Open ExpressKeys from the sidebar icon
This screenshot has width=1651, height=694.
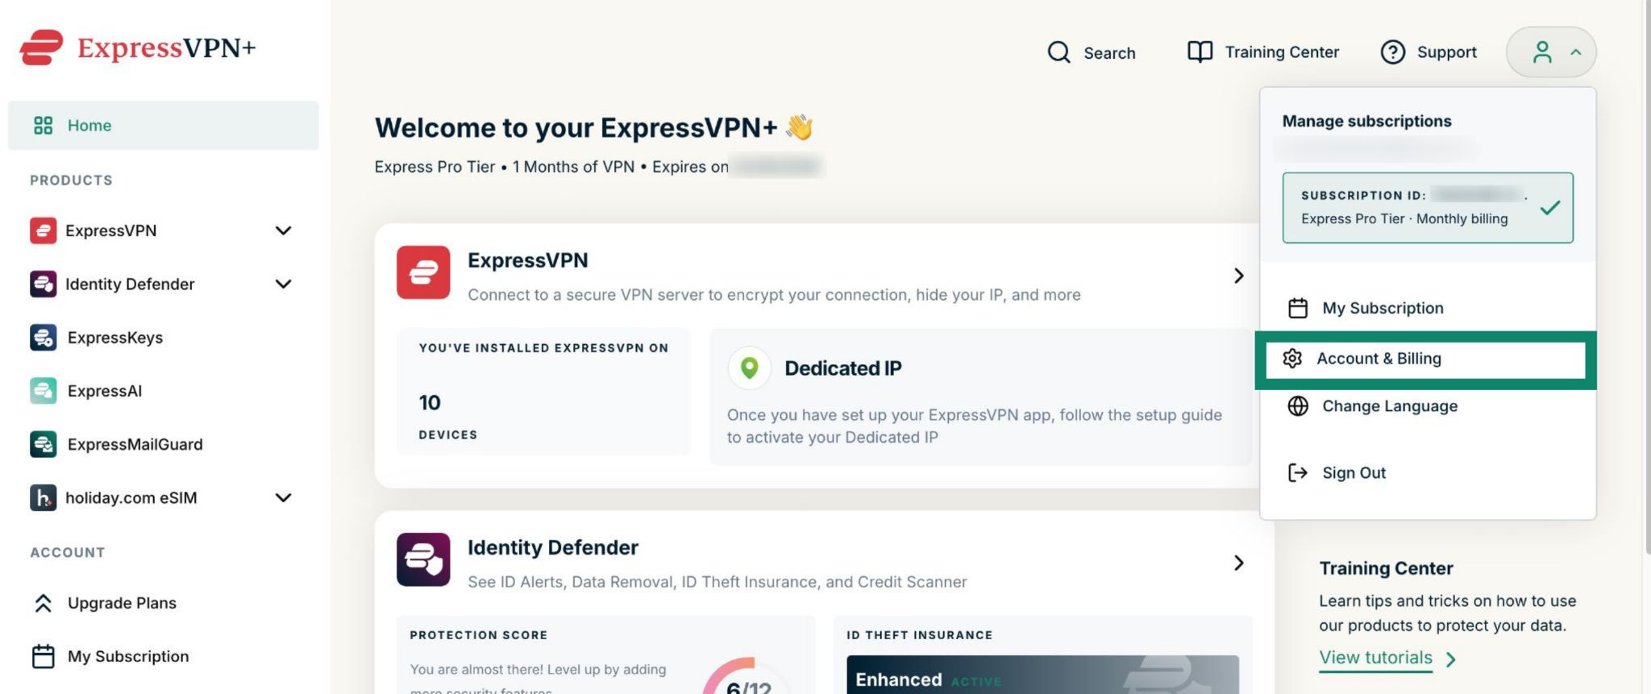tap(44, 337)
